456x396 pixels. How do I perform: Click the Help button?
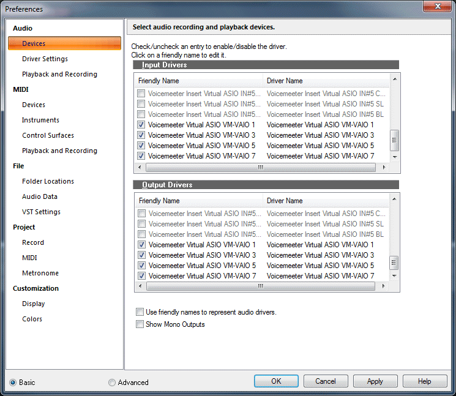click(425, 381)
